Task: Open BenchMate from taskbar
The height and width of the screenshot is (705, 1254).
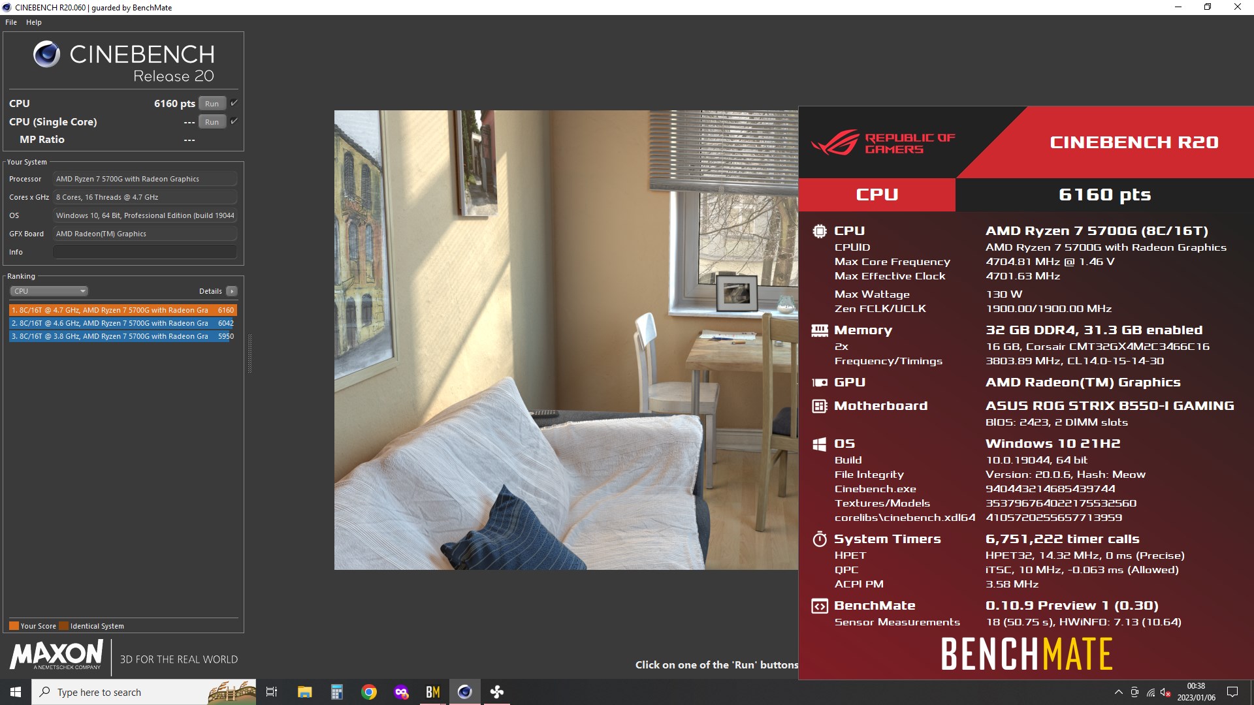Action: (432, 692)
